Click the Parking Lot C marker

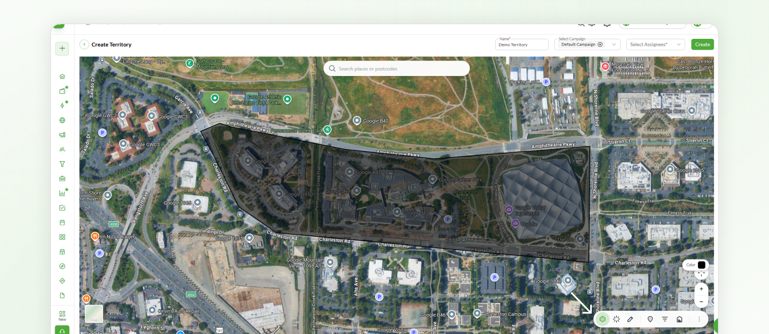click(x=546, y=82)
